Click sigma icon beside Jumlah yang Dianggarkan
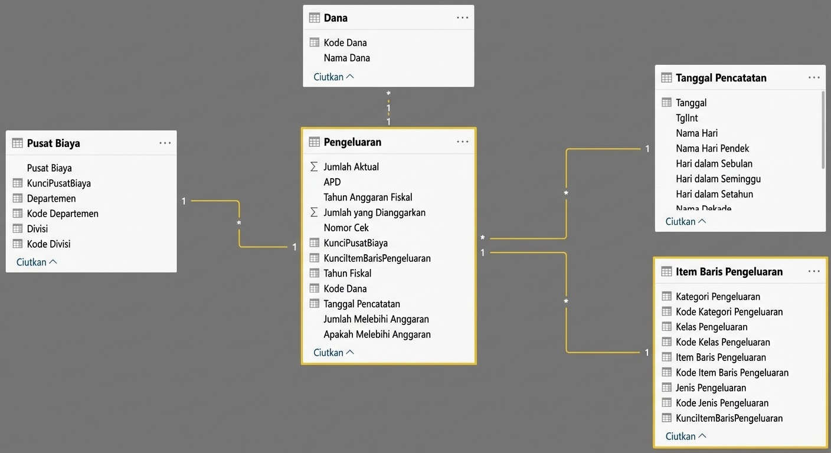This screenshot has width=831, height=453. click(x=314, y=212)
